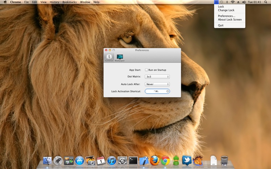Launch Firefox from the Dock
Image resolution: width=271 pixels, height=169 pixels.
(154, 160)
